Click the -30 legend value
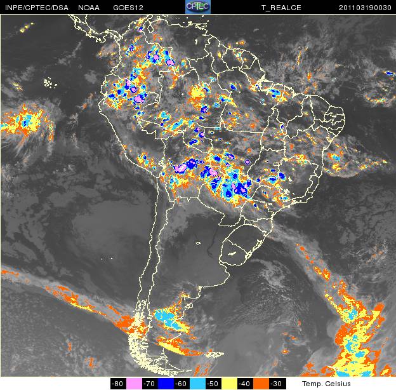This screenshot has height=390, width=396. (277, 384)
